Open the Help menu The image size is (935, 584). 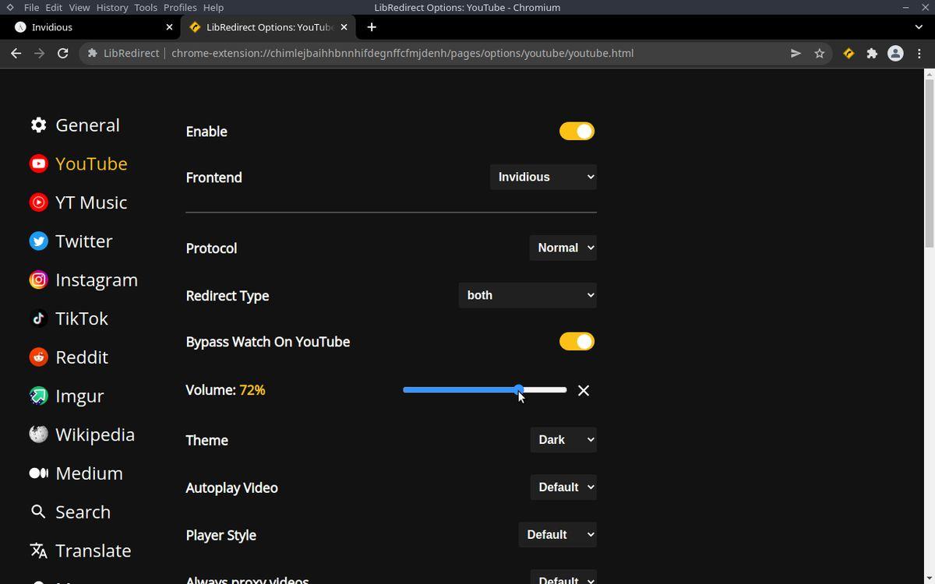pos(213,7)
